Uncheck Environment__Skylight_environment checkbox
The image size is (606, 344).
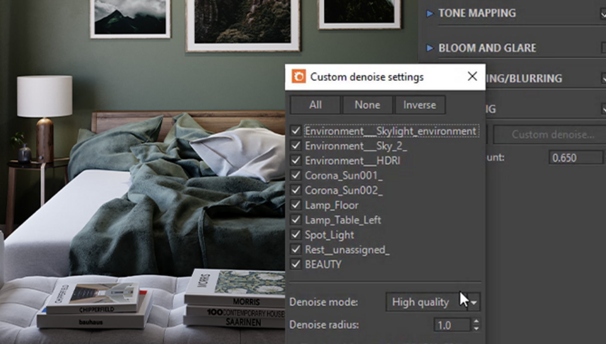(296, 131)
